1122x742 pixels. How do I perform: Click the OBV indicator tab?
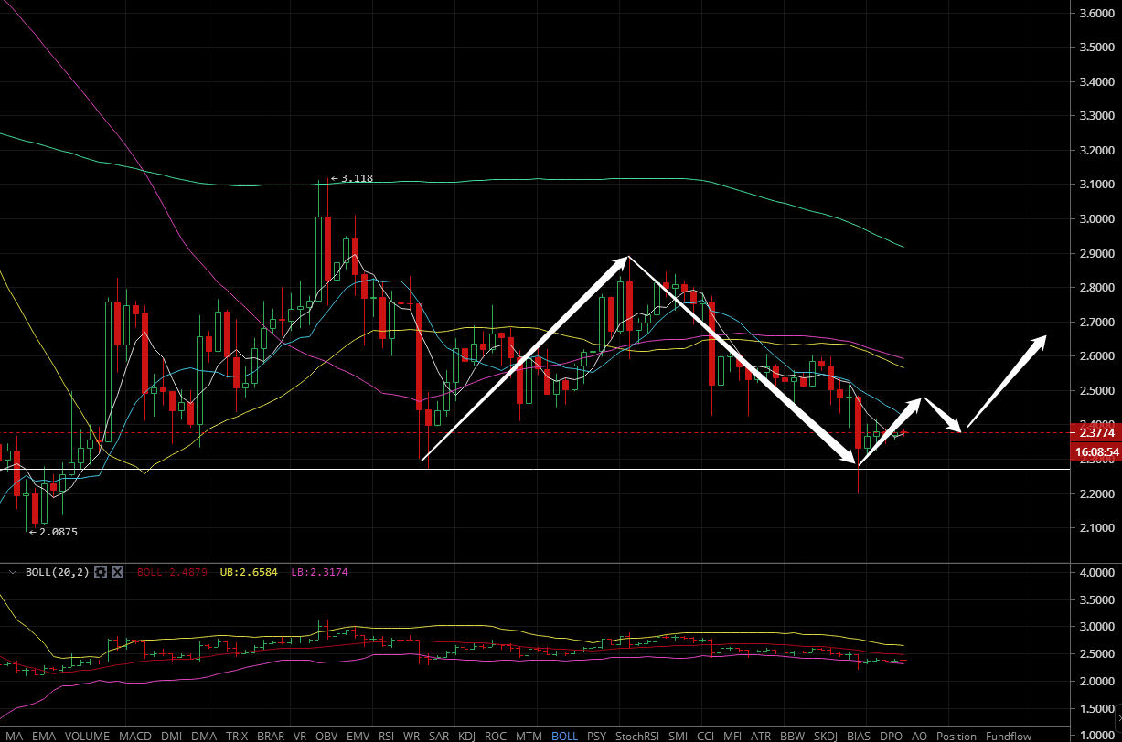[326, 736]
